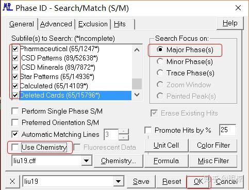This screenshot has height=190, width=249.
Task: Open the Unit Cell filter
Action: click(x=166, y=146)
